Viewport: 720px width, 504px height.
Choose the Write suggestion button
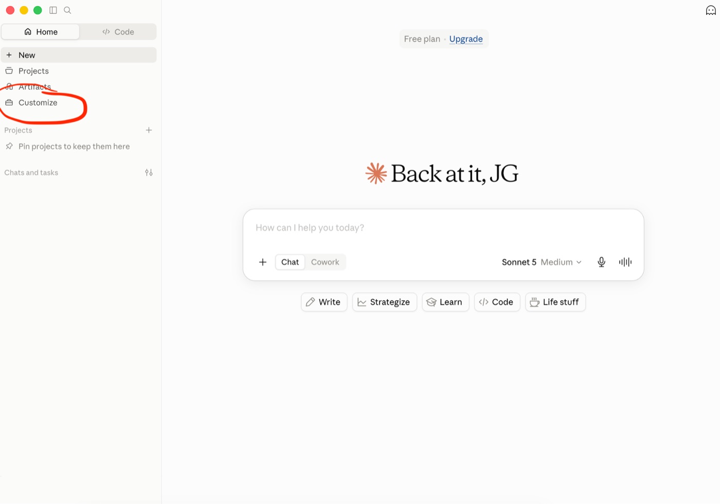[x=324, y=302]
